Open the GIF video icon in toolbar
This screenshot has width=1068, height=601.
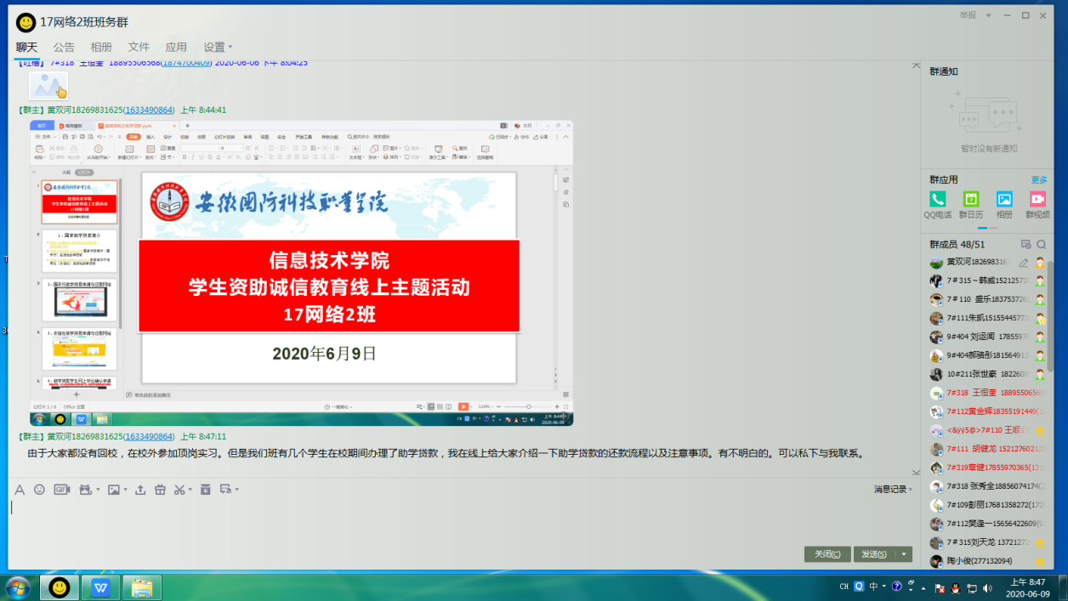pyautogui.click(x=61, y=490)
